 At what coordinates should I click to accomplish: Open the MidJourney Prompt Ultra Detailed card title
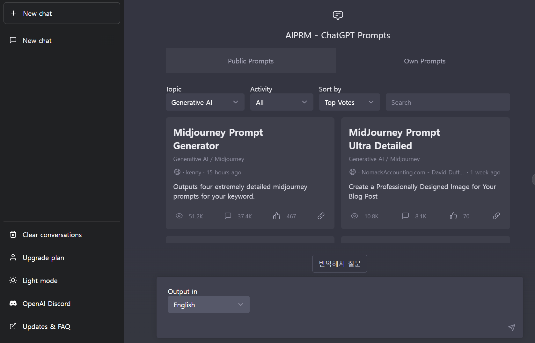(394, 139)
